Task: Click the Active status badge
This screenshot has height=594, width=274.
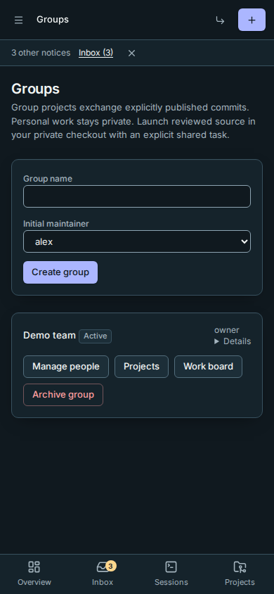Action: tap(96, 336)
